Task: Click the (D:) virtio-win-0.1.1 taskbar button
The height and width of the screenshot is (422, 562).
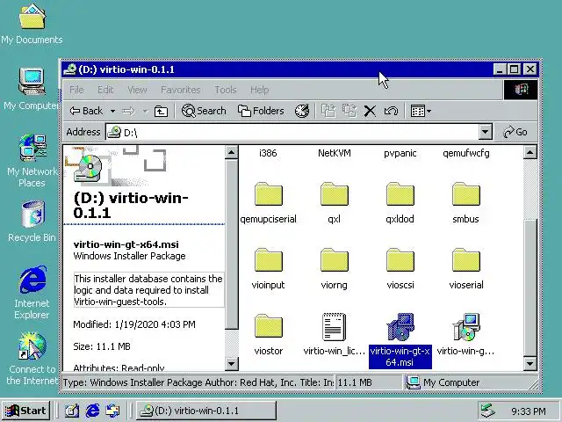Action: coord(206,411)
